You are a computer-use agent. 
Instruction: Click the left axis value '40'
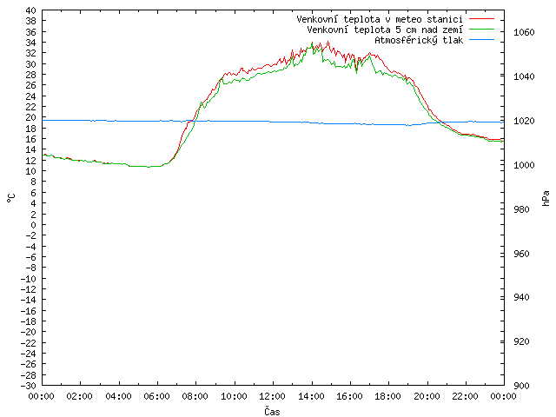(31, 10)
